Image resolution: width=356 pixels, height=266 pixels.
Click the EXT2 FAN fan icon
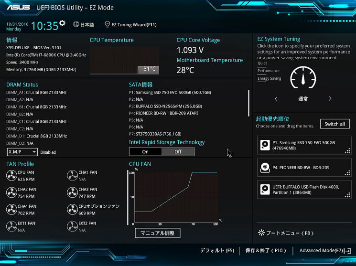[73, 226]
